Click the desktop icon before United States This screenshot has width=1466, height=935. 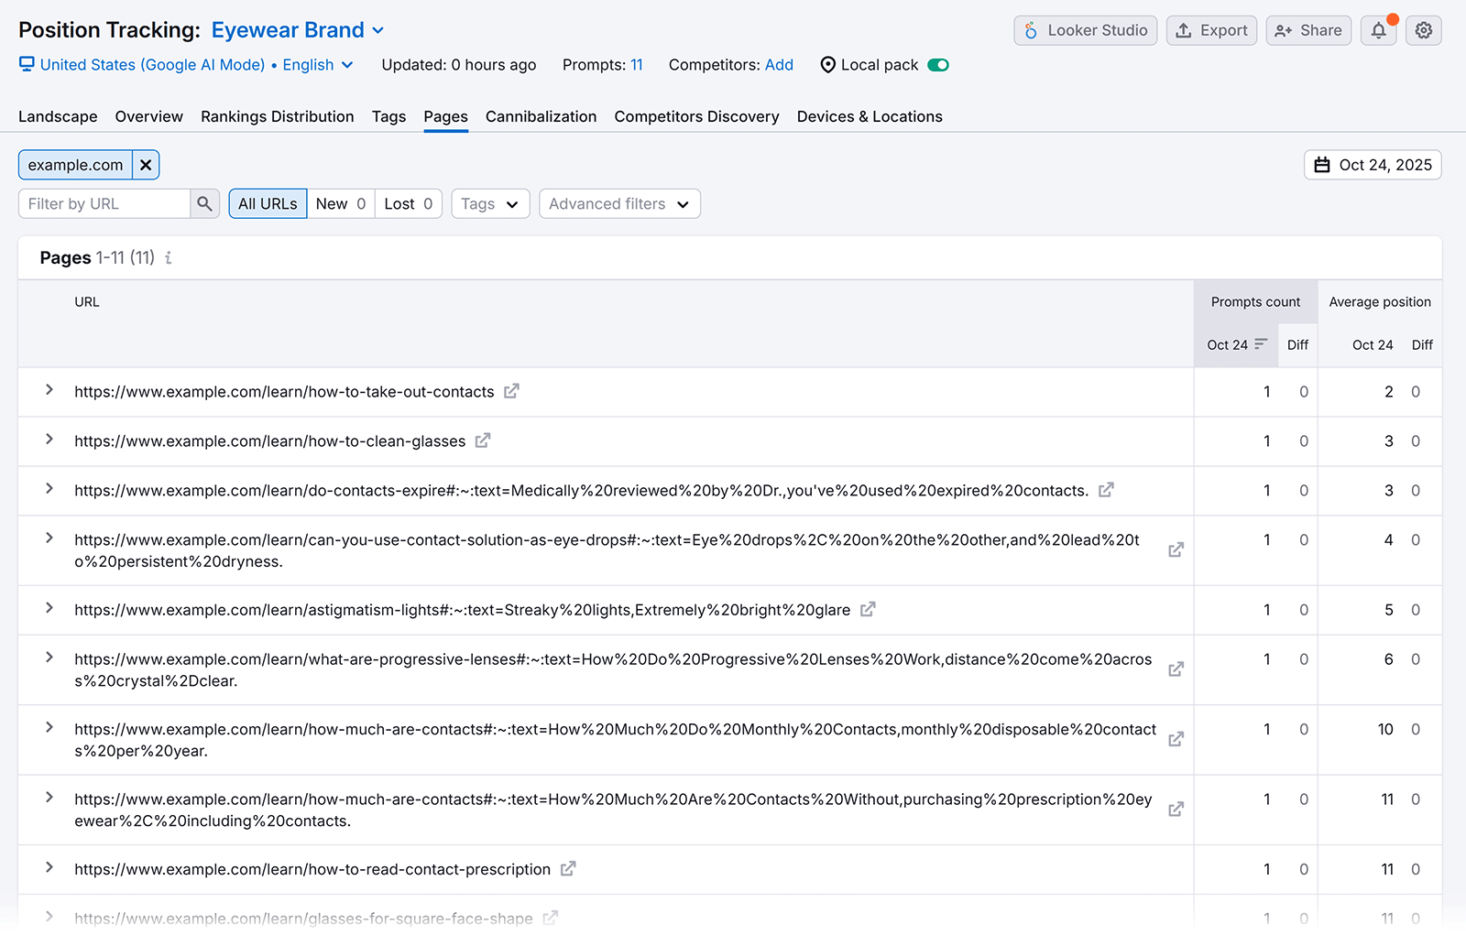pos(27,64)
